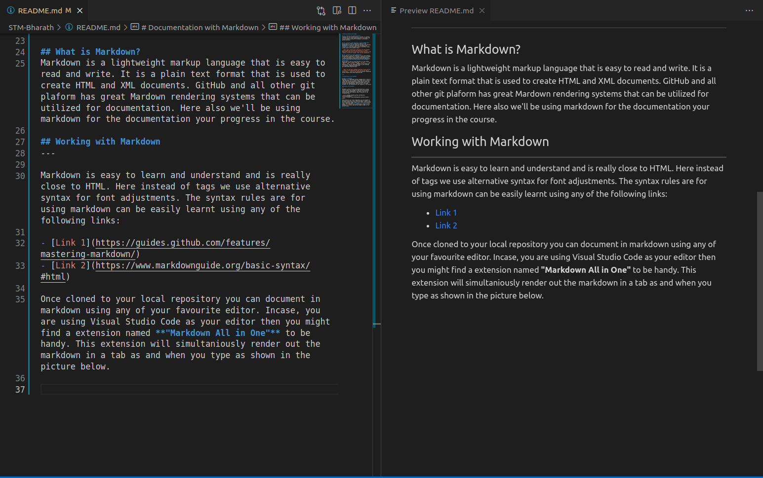763x478 pixels.
Task: Click '## What is Markdown?' heading in editor
Action: [90, 52]
